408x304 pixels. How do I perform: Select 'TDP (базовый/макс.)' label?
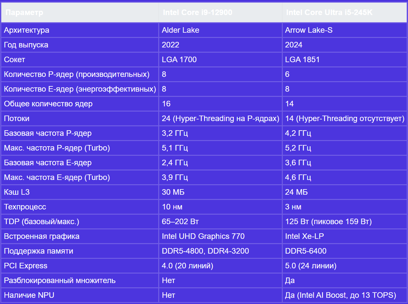[41, 222]
